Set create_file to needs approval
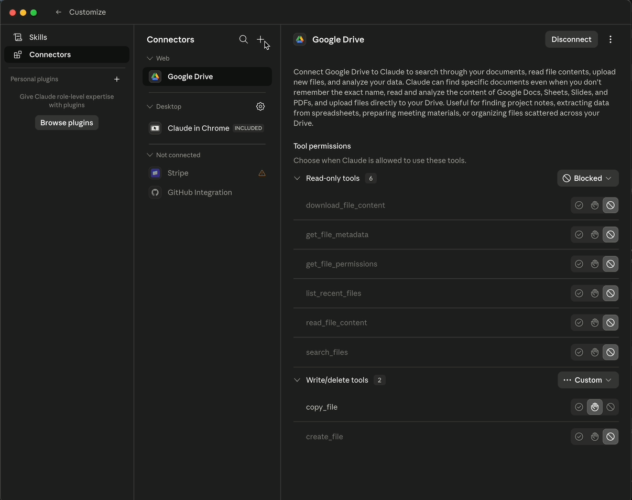Viewport: 632px width, 500px height. [595, 437]
